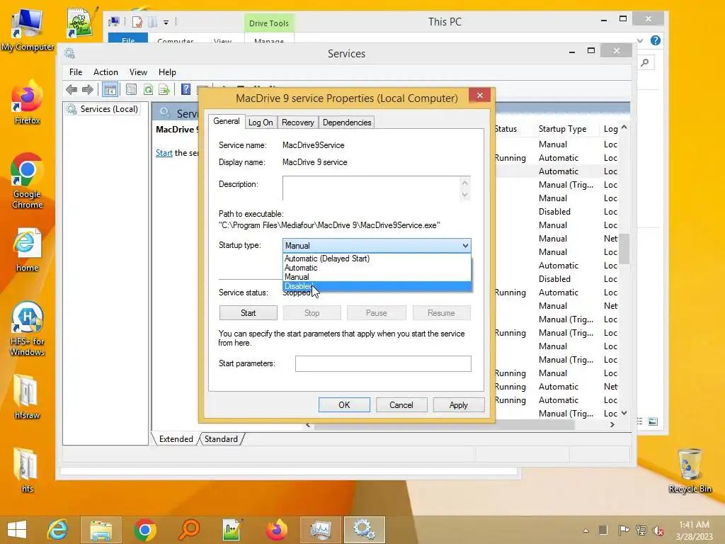This screenshot has height=544, width=725.
Task: Open the hfs folder on desktop
Action: point(28,470)
